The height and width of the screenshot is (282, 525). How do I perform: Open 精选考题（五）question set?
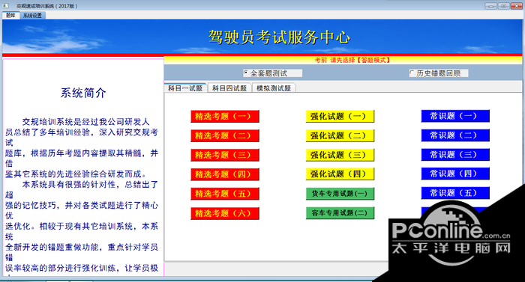pos(225,194)
